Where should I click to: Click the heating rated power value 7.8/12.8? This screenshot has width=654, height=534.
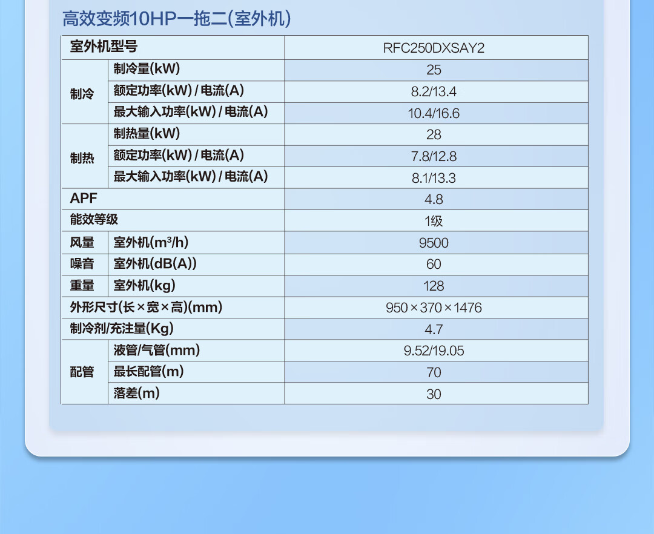[x=434, y=156]
